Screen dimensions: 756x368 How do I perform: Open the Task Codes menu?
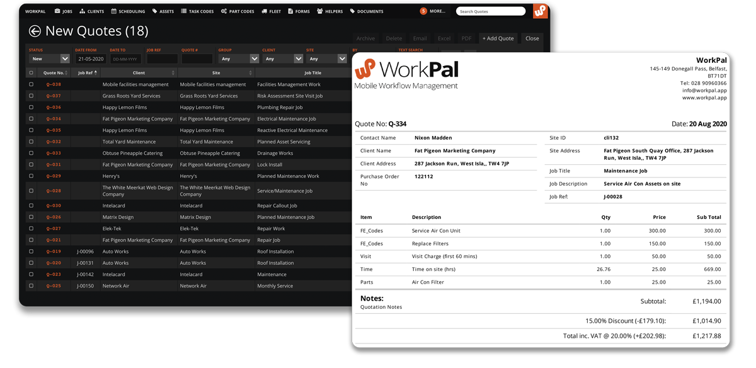pos(197,11)
